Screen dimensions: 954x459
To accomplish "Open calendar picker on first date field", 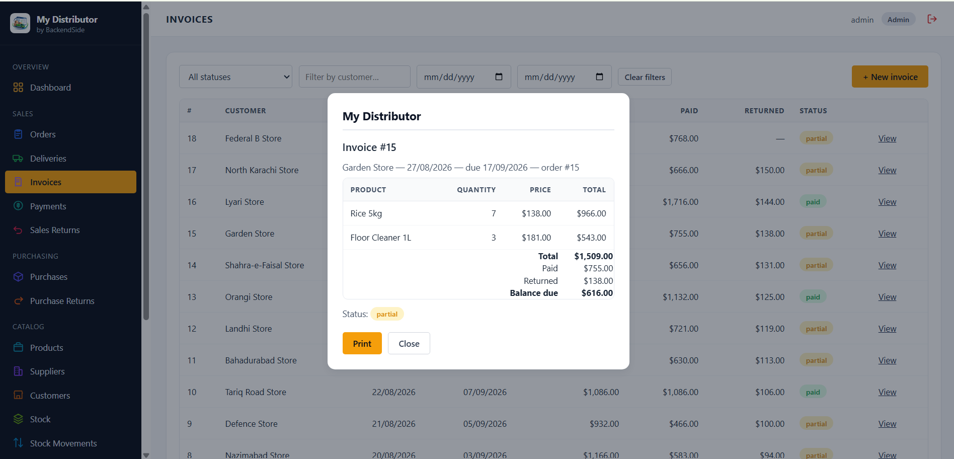I will [499, 77].
